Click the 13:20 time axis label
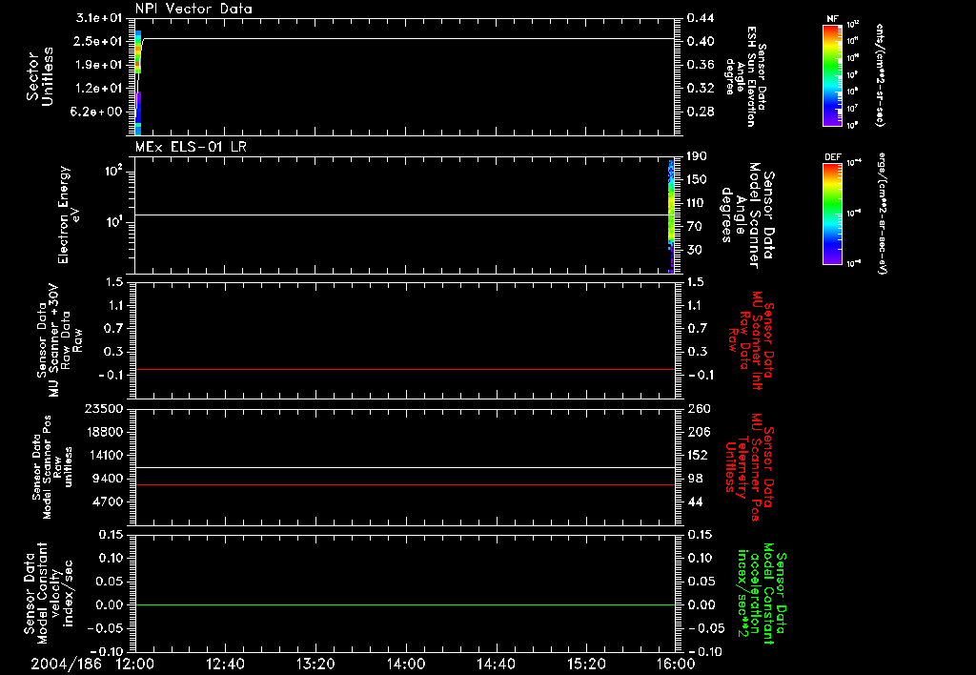Screen dimensions: 976x675 pyautogui.click(x=315, y=664)
